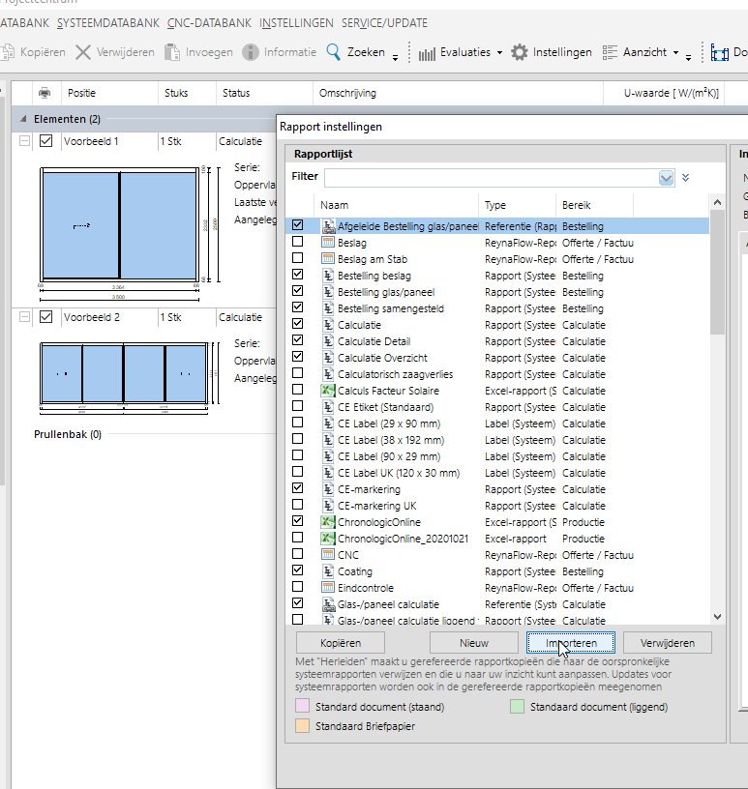Open the Zoeken toolbar overflow arrow
Viewport: 748px width, 789px height.
click(396, 58)
